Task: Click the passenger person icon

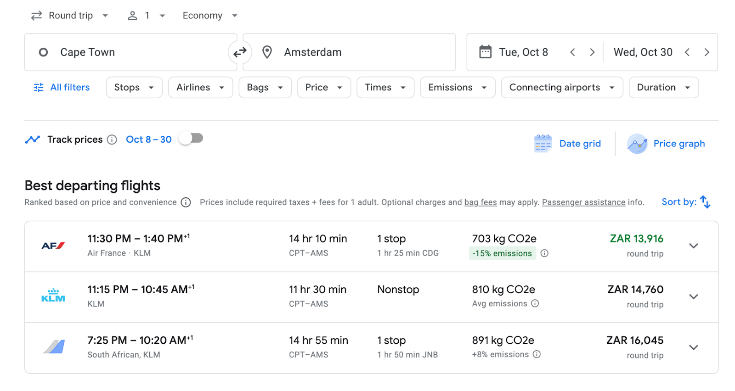Action: [x=132, y=16]
